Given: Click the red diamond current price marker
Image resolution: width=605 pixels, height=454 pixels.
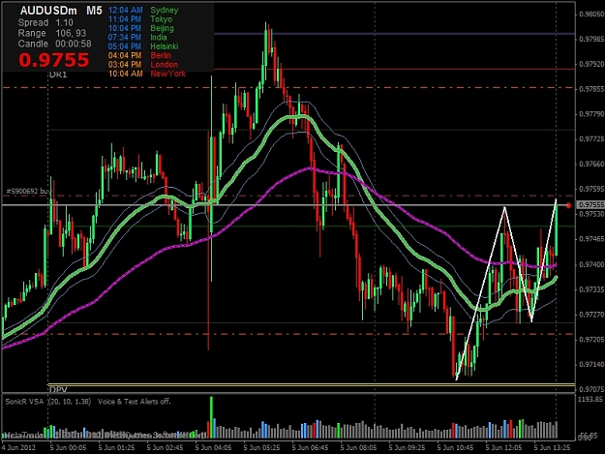Looking at the screenshot, I should 568,205.
